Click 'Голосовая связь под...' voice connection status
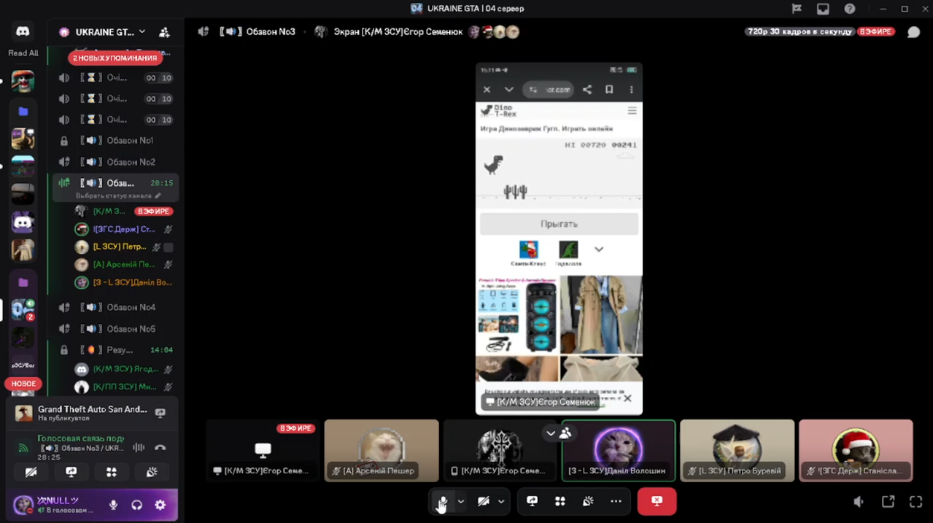 [x=81, y=438]
